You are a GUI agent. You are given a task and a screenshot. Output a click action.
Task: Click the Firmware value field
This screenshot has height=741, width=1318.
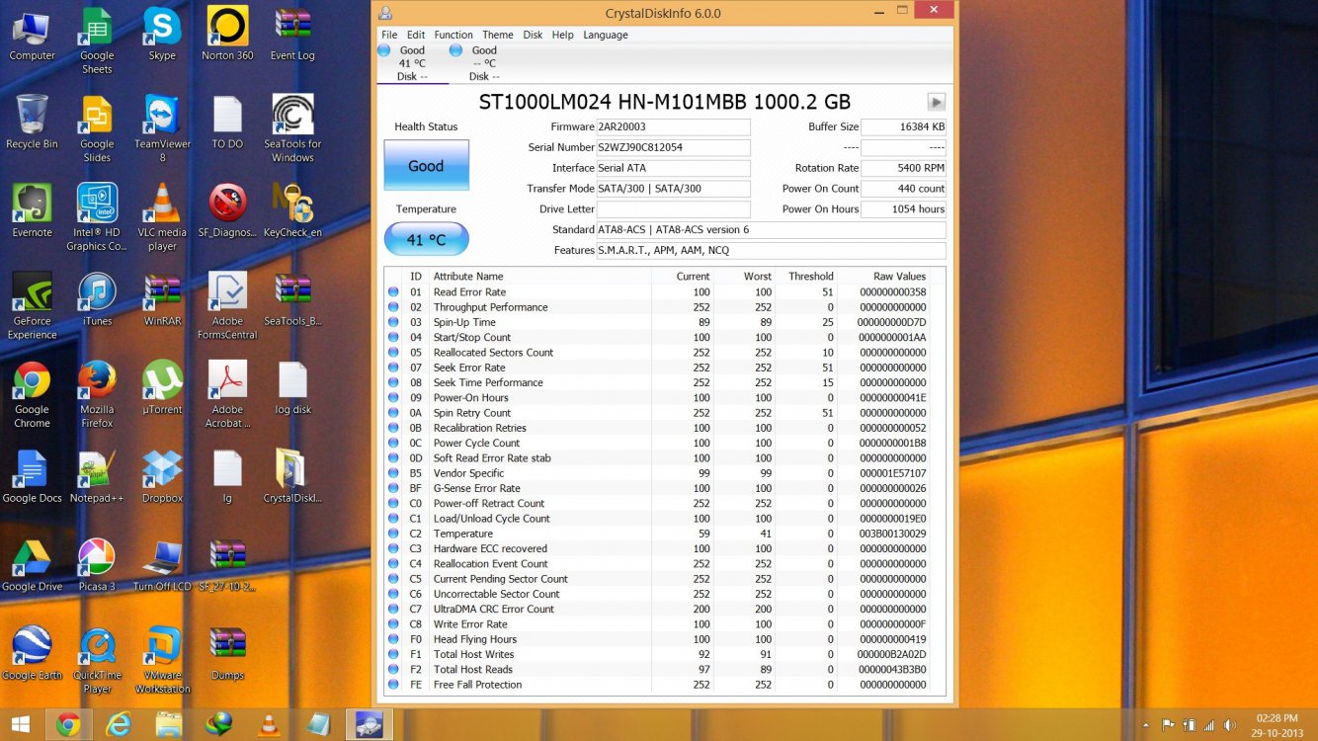click(674, 127)
